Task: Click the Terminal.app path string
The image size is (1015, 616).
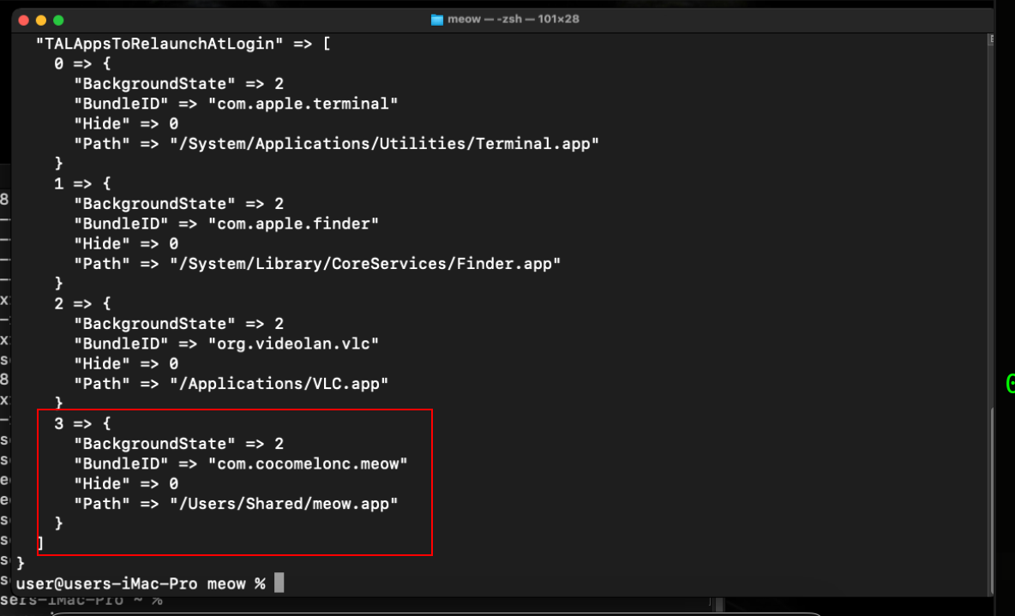Action: coord(384,144)
